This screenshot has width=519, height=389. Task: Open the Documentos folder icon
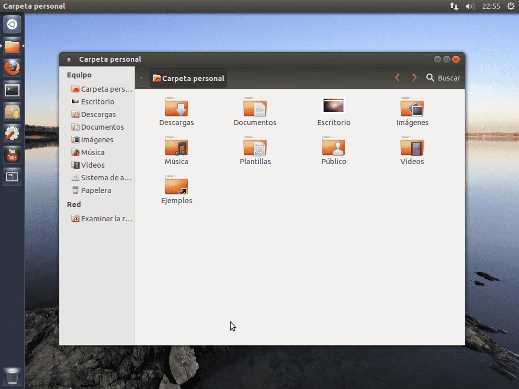(x=255, y=107)
